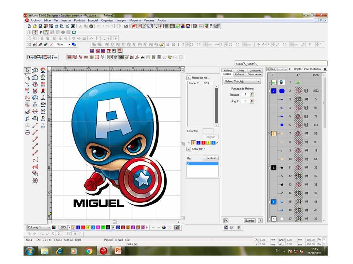Close the object list panel with X
This screenshot has height=264, width=353.
[325, 69]
